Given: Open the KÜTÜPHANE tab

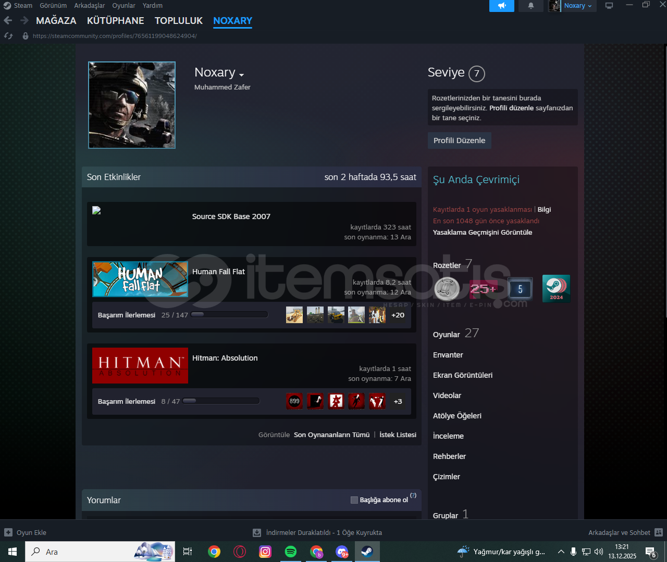Looking at the screenshot, I should pyautogui.click(x=115, y=21).
